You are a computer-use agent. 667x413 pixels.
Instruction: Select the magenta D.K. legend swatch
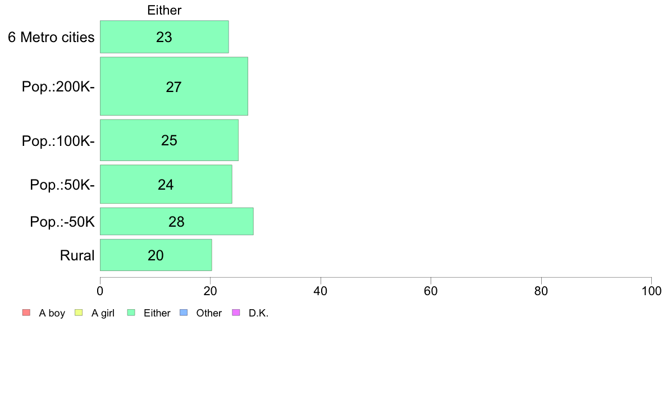click(236, 313)
